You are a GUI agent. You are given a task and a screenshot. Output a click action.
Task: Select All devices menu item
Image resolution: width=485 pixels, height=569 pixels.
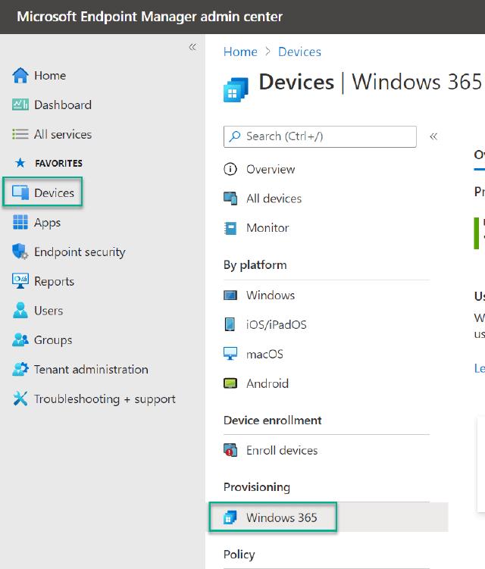click(x=274, y=199)
